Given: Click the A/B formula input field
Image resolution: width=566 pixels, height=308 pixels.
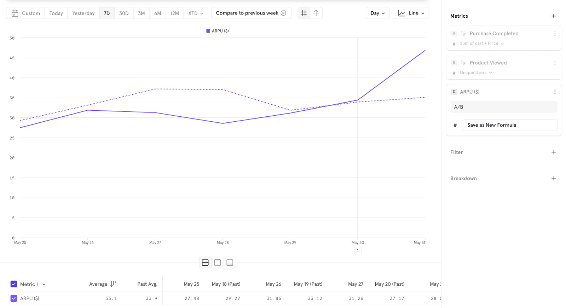Looking at the screenshot, I should tap(504, 107).
